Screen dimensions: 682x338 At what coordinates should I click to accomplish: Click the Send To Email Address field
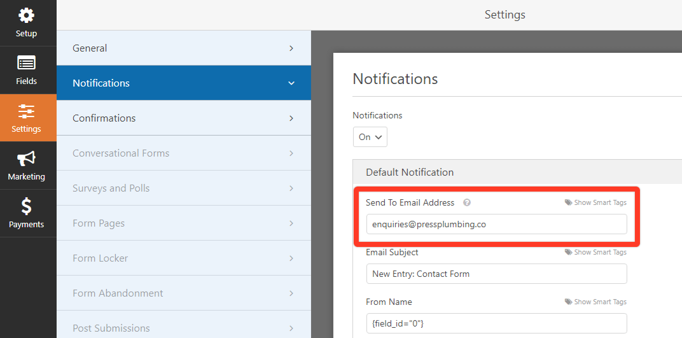click(x=497, y=225)
